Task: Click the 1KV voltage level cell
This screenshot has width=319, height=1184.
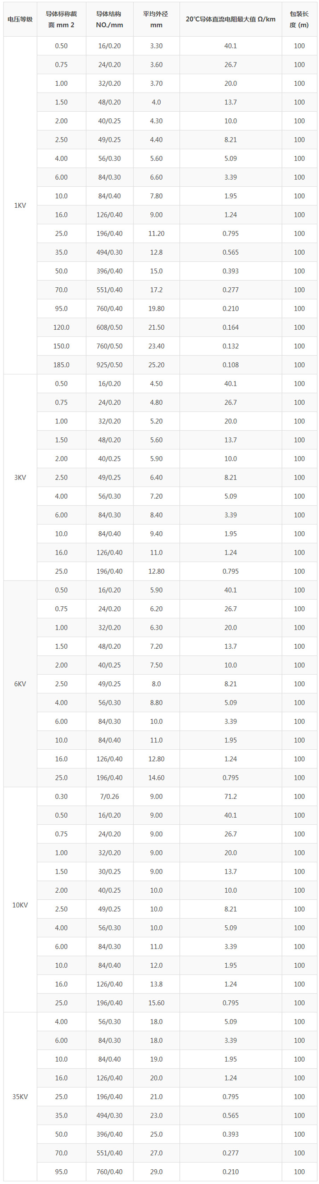Action: (20, 206)
